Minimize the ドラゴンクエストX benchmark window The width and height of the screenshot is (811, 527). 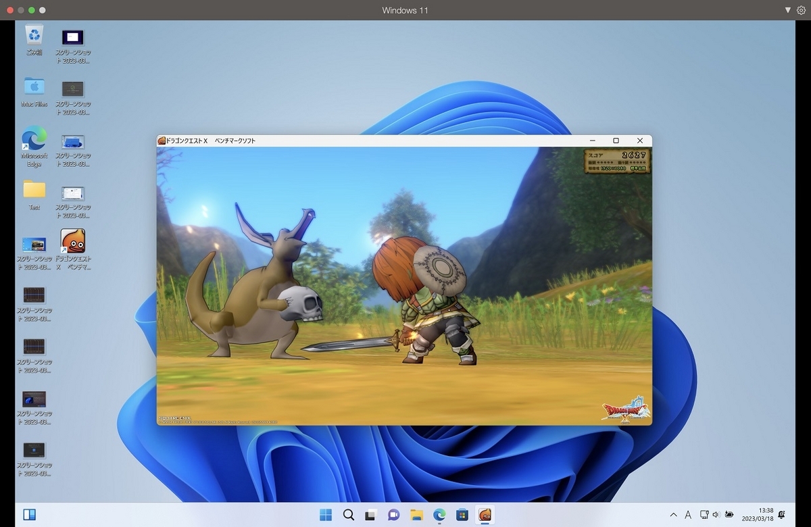[592, 141]
